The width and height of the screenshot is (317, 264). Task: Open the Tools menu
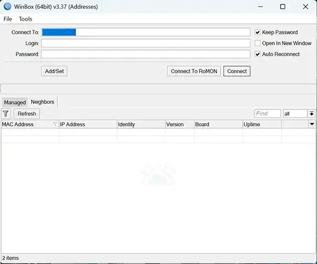point(25,19)
